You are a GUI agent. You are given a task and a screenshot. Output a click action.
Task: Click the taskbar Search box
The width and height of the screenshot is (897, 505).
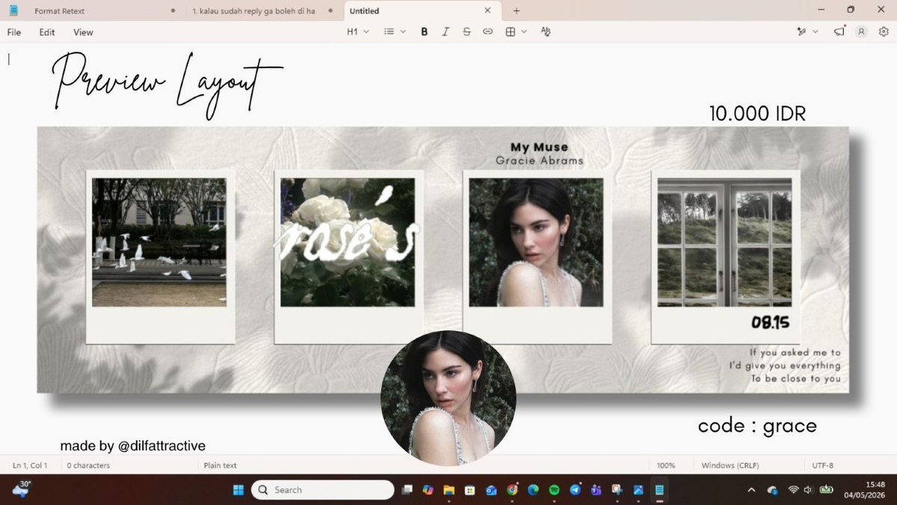click(x=322, y=490)
